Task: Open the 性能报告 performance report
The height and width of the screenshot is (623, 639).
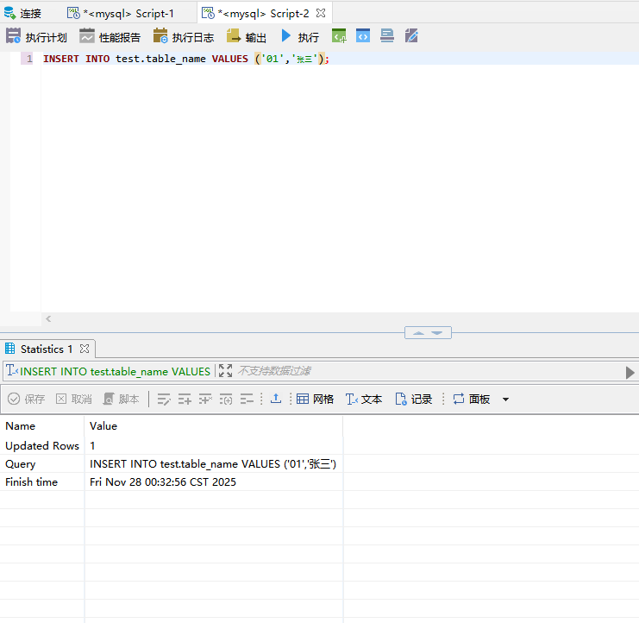Action: pyautogui.click(x=110, y=37)
